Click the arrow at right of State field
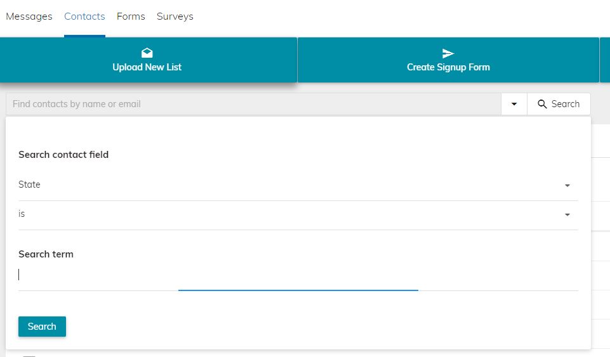The width and height of the screenshot is (610, 357). coord(567,186)
